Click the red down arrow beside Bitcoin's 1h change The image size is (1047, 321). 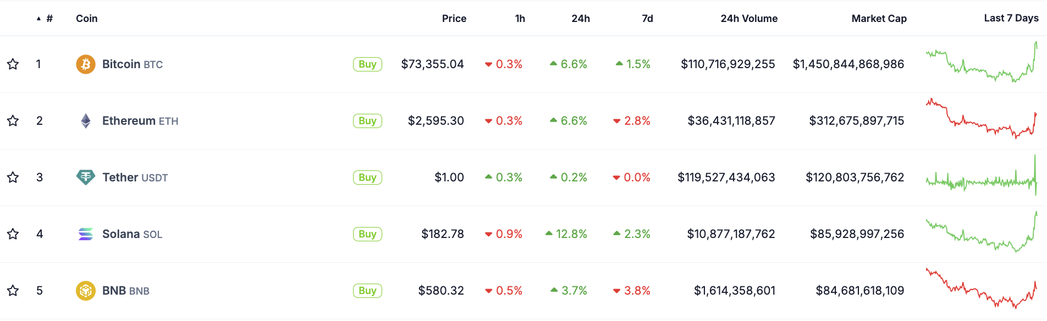[x=488, y=64]
